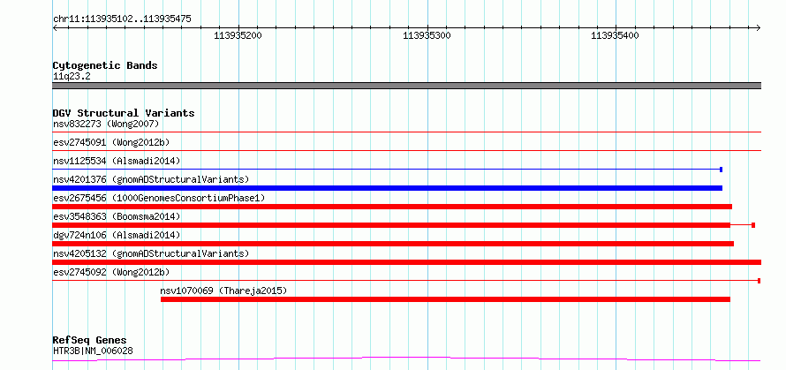Click the DGV Structural Variants track heading
This screenshot has width=786, height=370.
124,113
